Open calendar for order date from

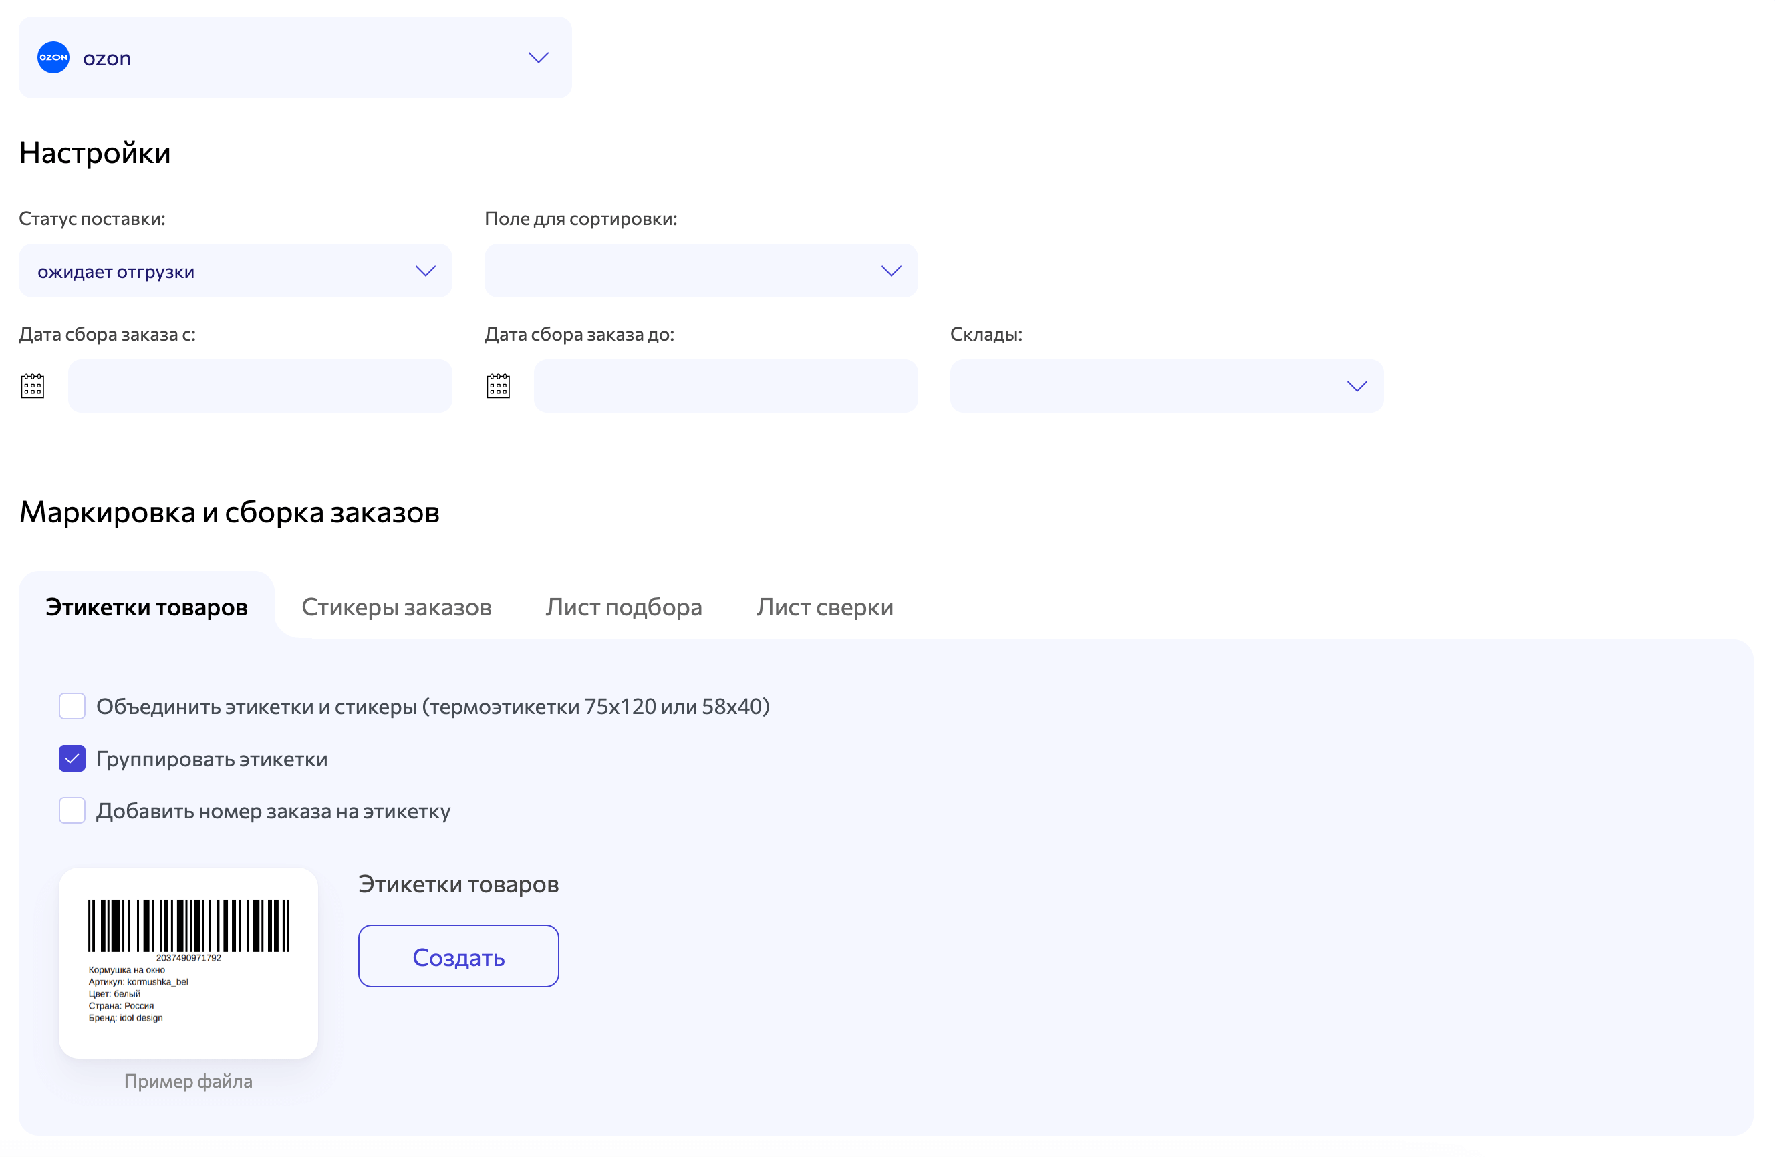33,386
